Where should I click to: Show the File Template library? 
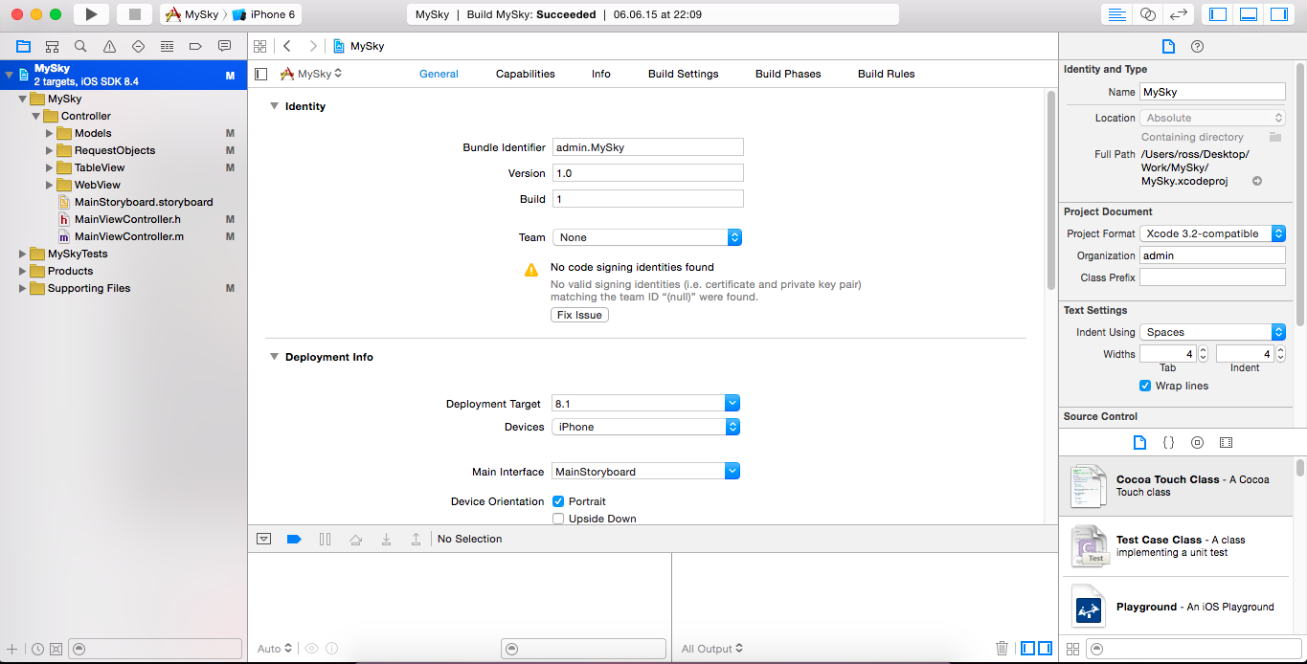1139,443
